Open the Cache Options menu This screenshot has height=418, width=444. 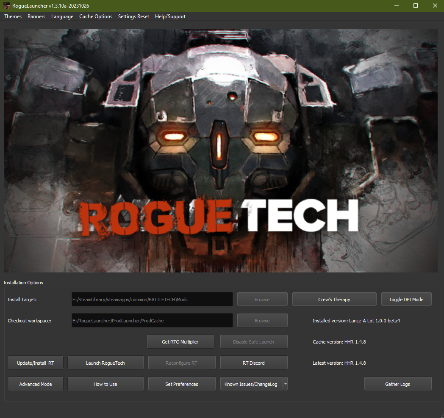pyautogui.click(x=96, y=16)
